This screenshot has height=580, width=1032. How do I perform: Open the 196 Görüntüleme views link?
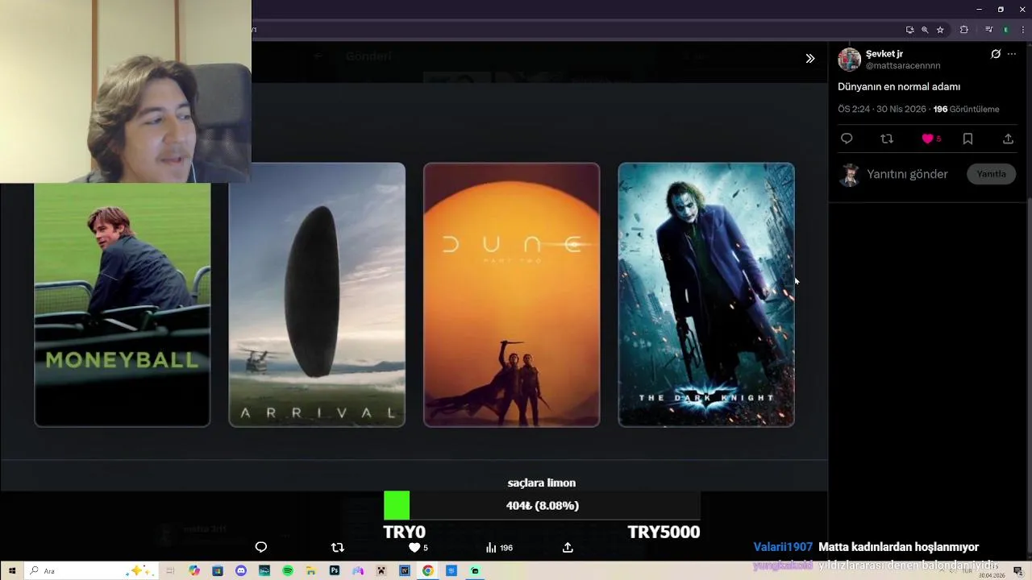coord(967,109)
